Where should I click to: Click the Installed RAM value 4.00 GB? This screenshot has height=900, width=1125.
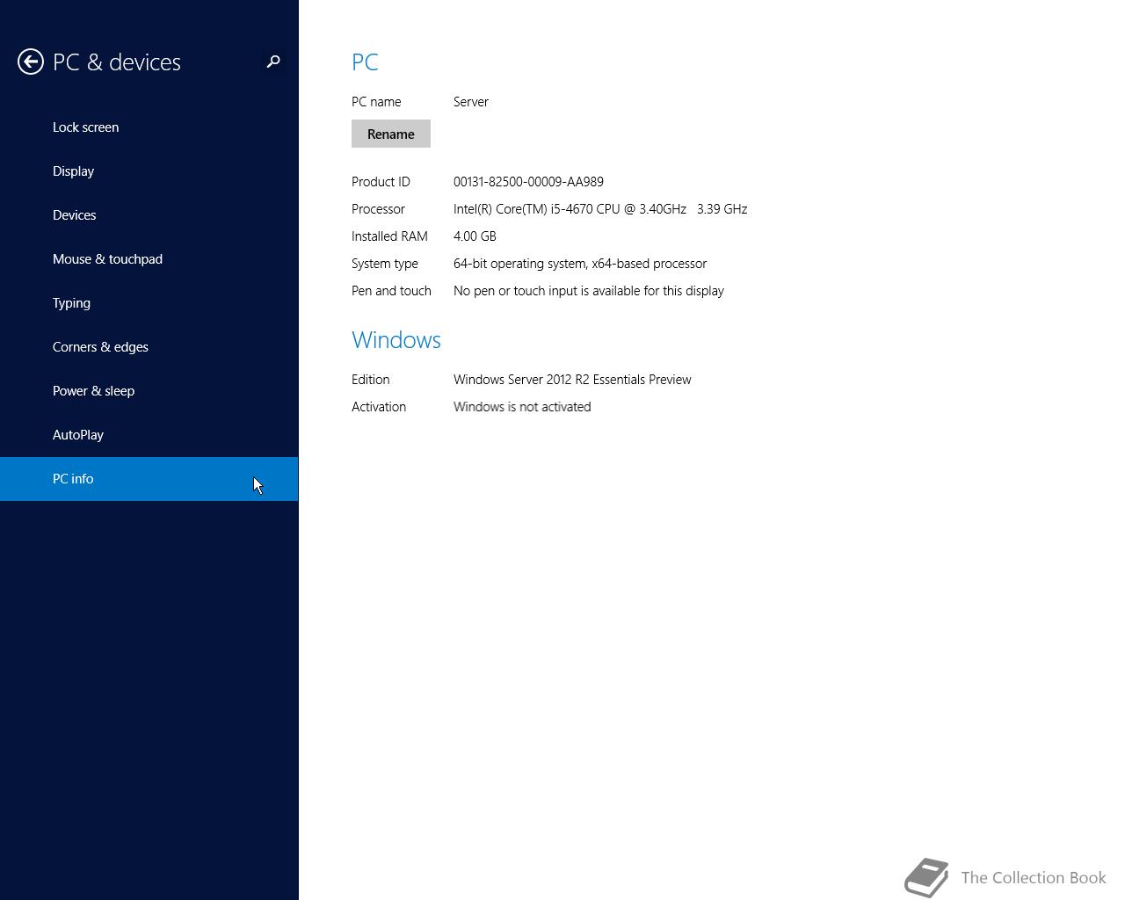click(x=475, y=236)
